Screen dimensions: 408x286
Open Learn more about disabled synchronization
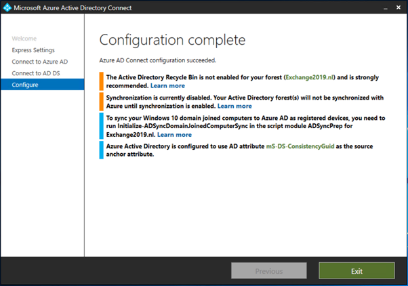tap(234, 106)
